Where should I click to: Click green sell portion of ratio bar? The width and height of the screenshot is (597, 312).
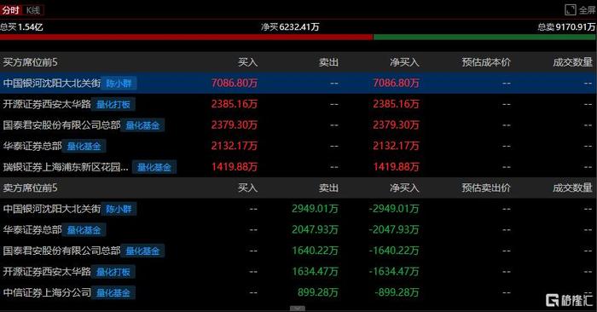(485, 37)
